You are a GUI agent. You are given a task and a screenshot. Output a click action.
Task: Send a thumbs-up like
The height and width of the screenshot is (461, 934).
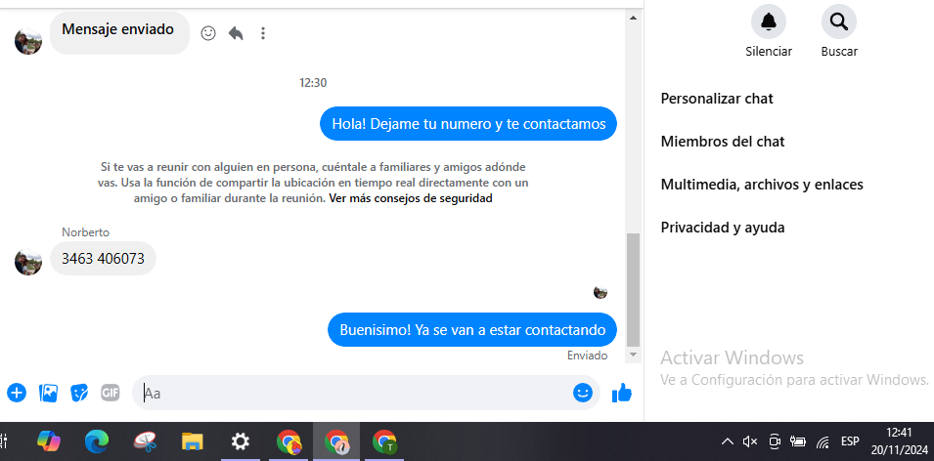[621, 393]
